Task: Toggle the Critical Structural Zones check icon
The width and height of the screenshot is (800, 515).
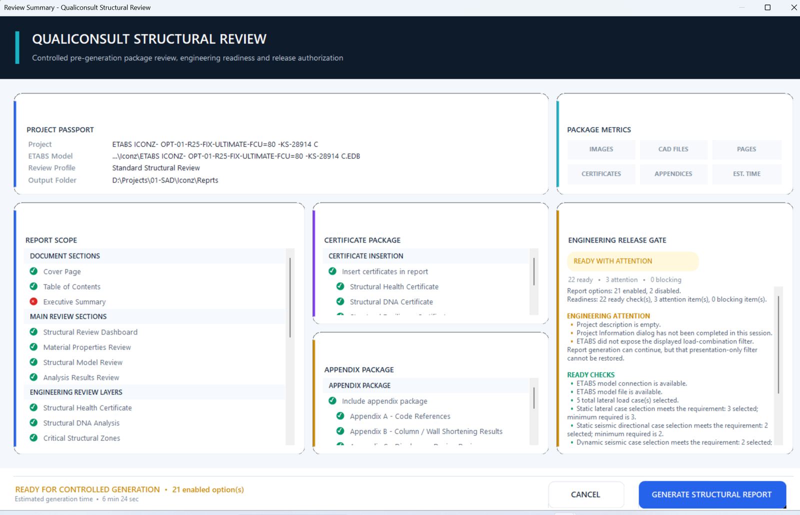Action: [x=33, y=437]
